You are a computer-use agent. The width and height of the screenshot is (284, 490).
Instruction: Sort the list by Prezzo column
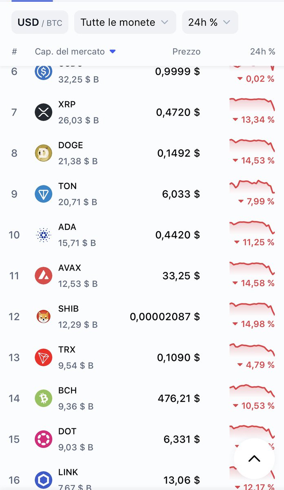point(186,52)
